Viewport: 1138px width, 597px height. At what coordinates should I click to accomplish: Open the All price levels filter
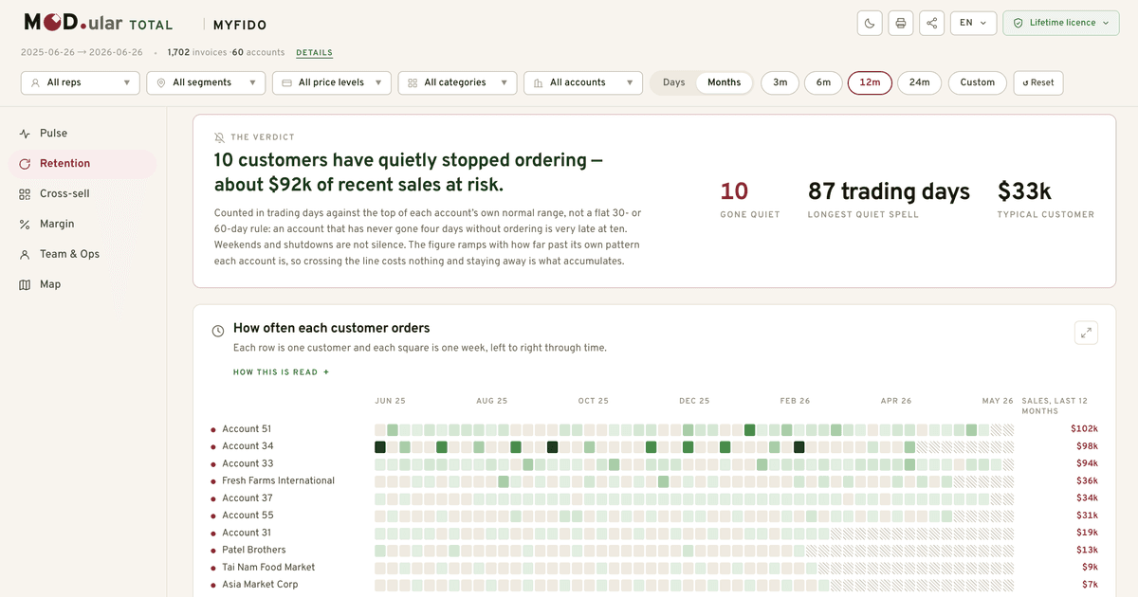[332, 82]
